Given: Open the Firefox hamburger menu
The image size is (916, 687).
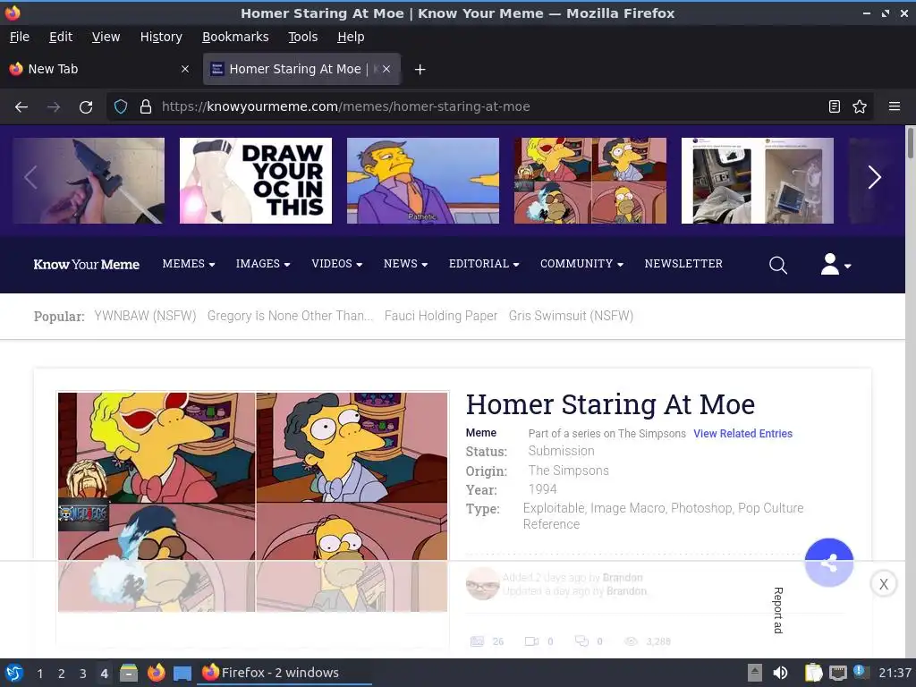Looking at the screenshot, I should pyautogui.click(x=895, y=106).
